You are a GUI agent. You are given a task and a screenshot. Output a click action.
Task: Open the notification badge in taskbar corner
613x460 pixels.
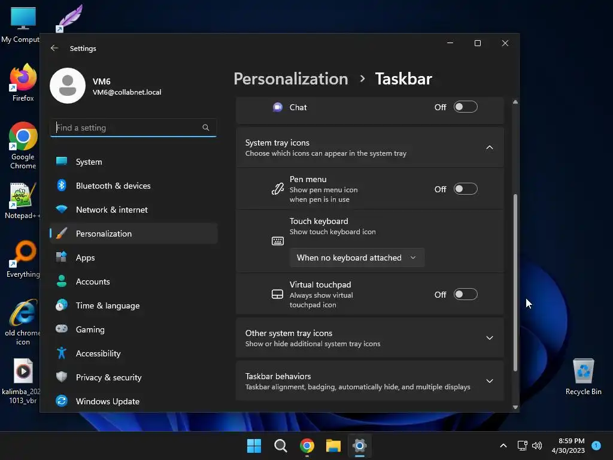click(x=596, y=445)
